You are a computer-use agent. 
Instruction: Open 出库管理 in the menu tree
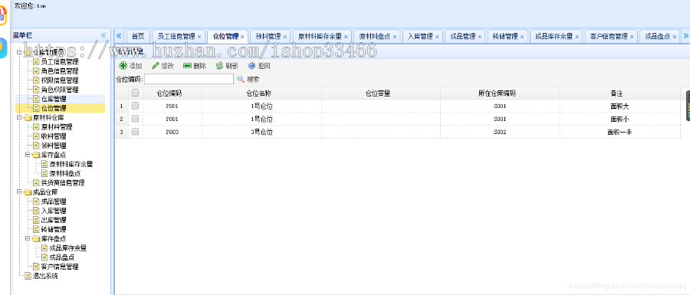[x=54, y=220]
